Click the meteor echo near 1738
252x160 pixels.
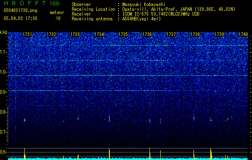point(194,118)
